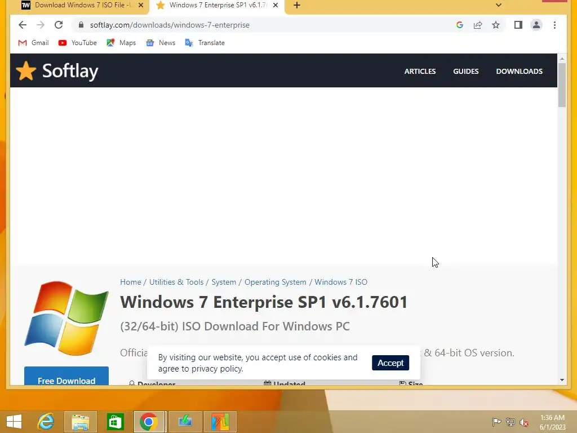Close the Download Windows 7 ISO File tab

pyautogui.click(x=140, y=5)
